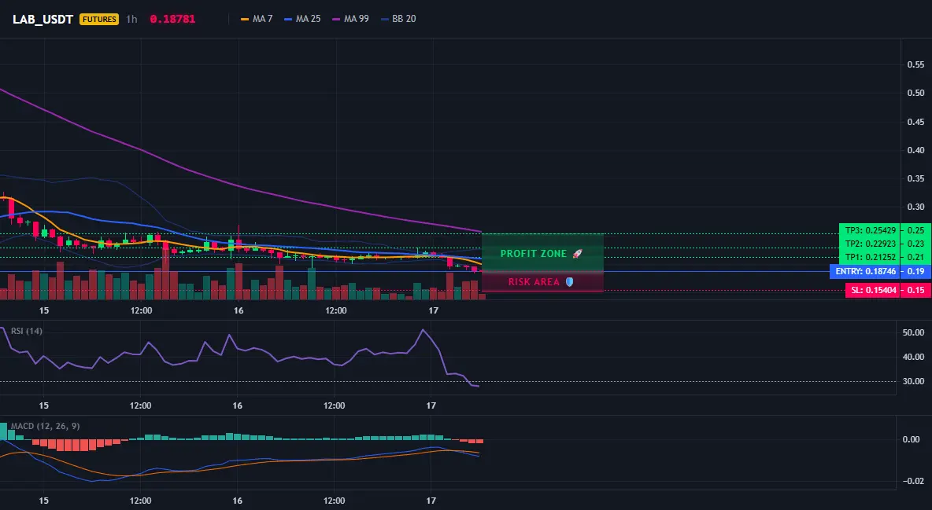Click the shield icon in the risk area

click(569, 282)
